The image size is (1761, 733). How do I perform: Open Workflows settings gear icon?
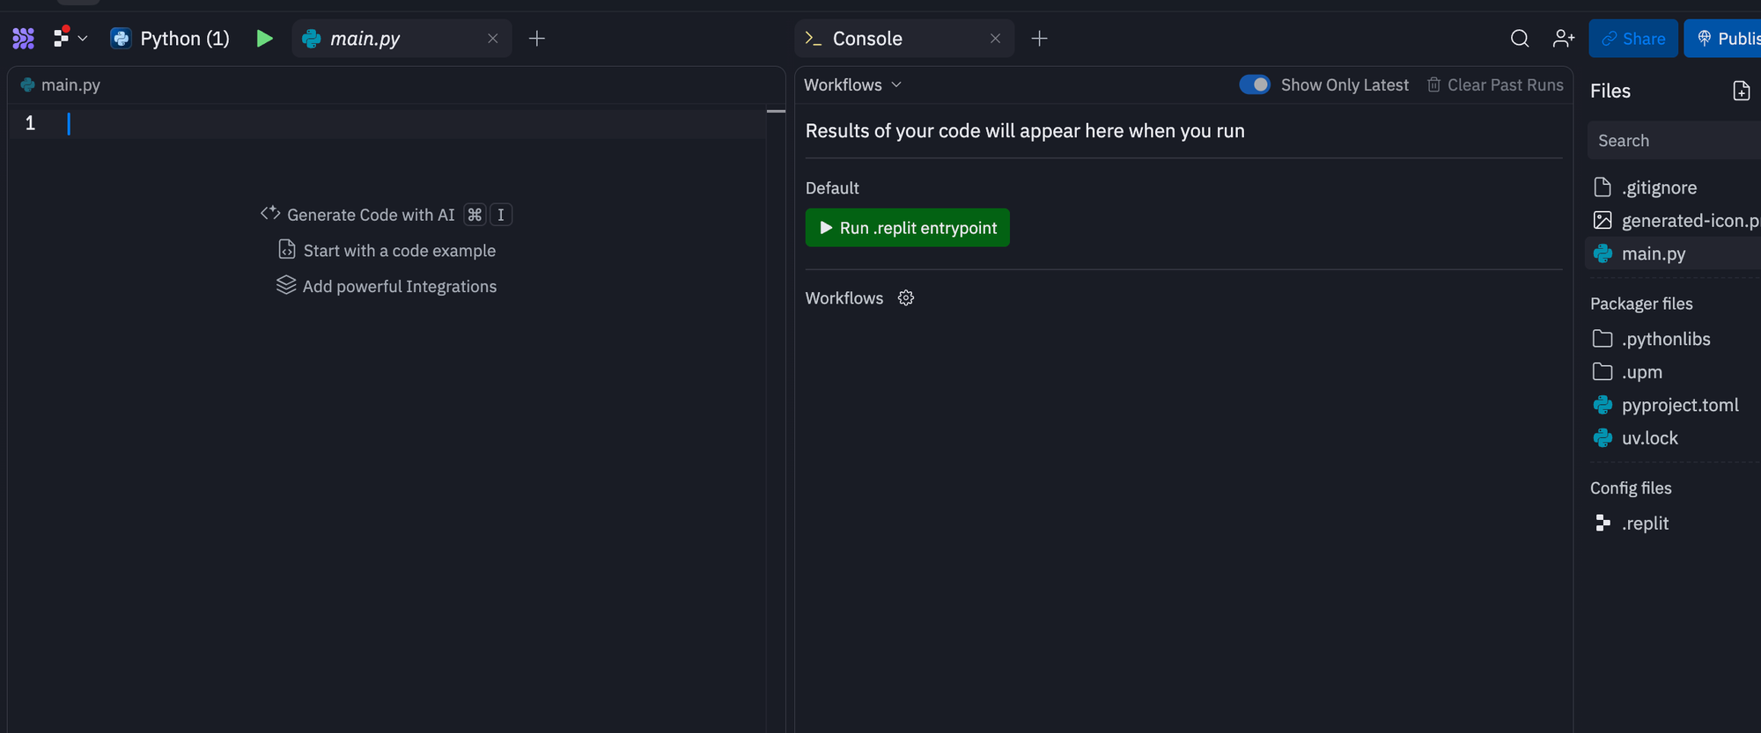tap(906, 298)
